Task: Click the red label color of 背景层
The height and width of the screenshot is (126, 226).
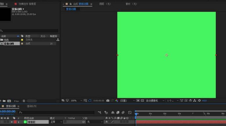Action: [15, 122]
